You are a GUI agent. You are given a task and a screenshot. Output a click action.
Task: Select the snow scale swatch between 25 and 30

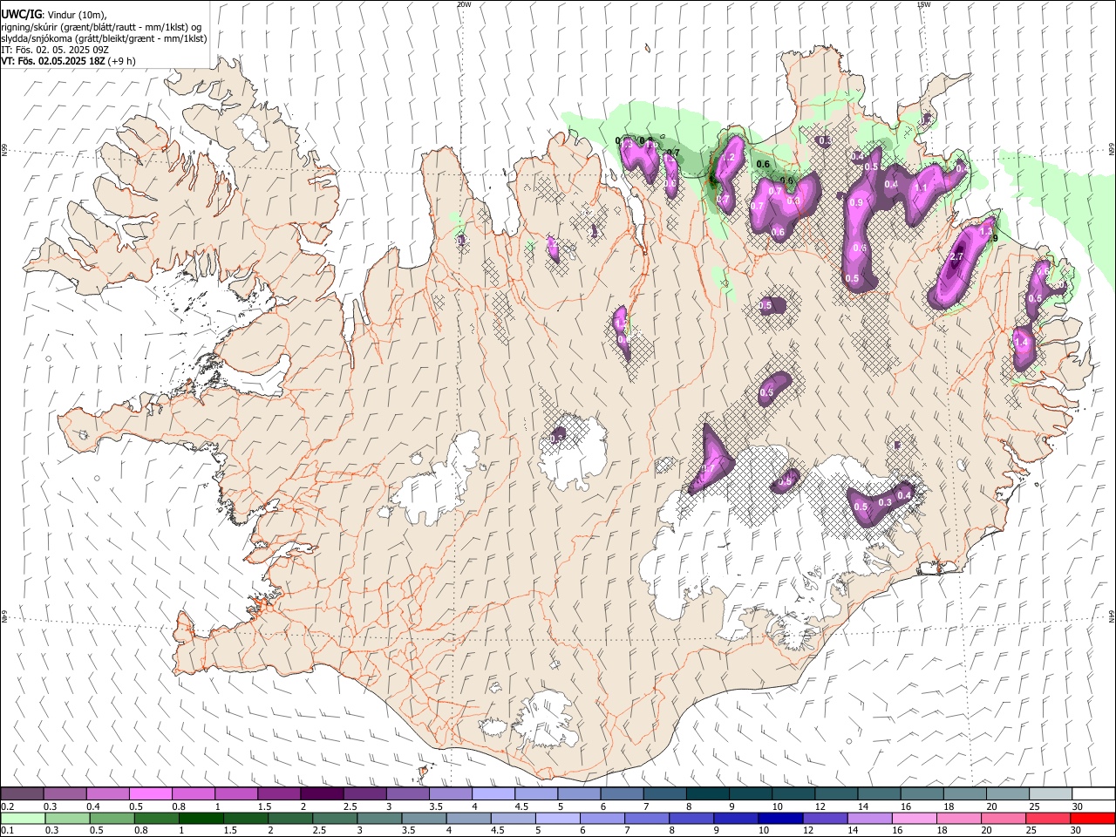pyautogui.click(x=1051, y=793)
